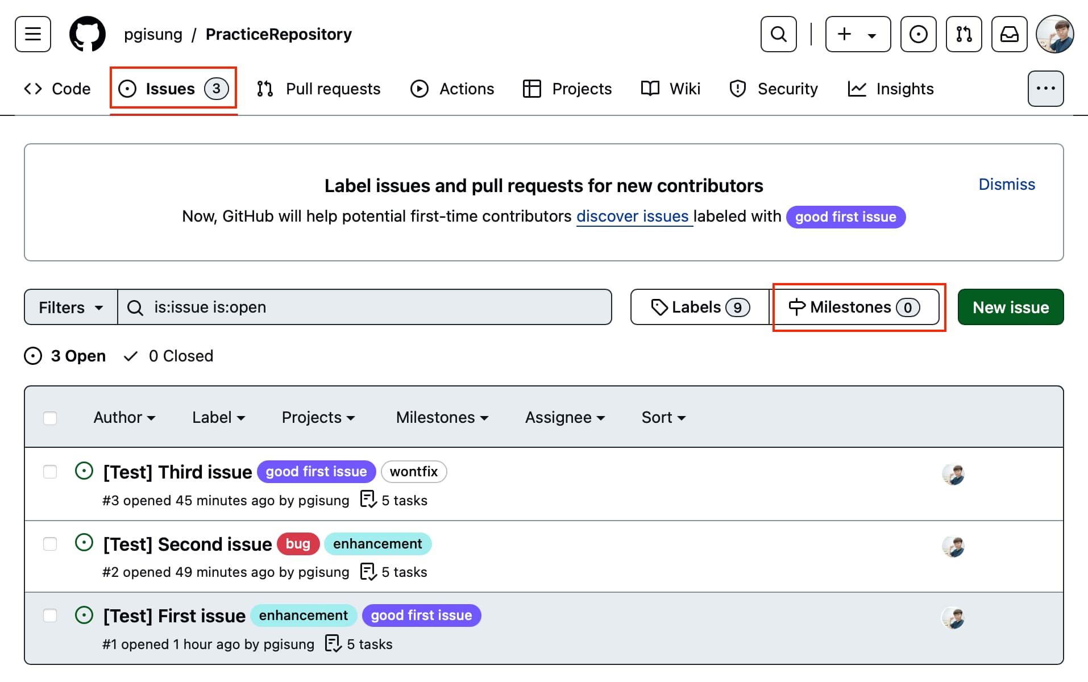Switch to the Insights tab

click(x=891, y=89)
